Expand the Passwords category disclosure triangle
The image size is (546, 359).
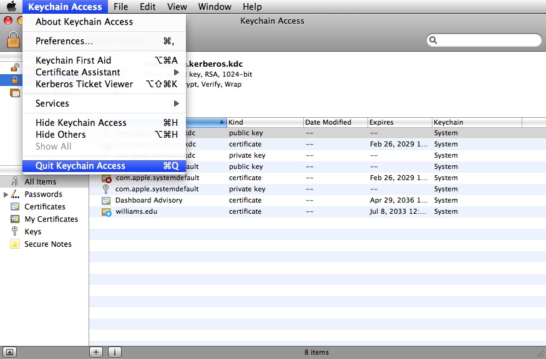6,194
